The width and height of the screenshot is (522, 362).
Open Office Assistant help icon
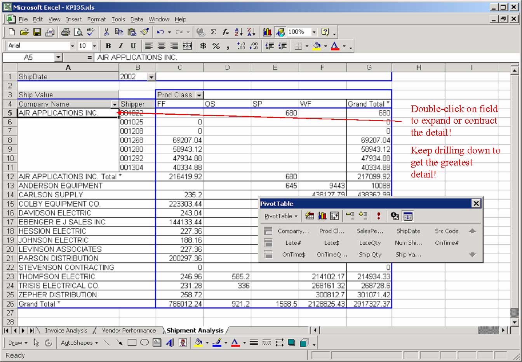(325, 32)
